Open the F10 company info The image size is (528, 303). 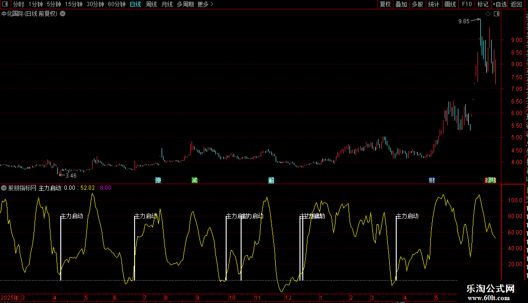pos(467,4)
